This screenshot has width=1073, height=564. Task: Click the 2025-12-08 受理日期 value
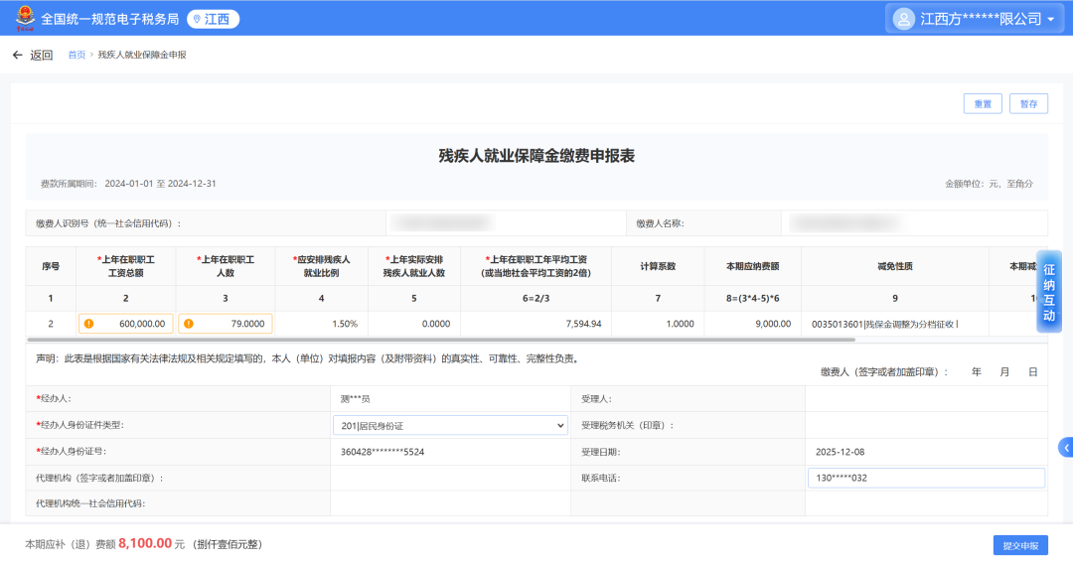tap(840, 452)
